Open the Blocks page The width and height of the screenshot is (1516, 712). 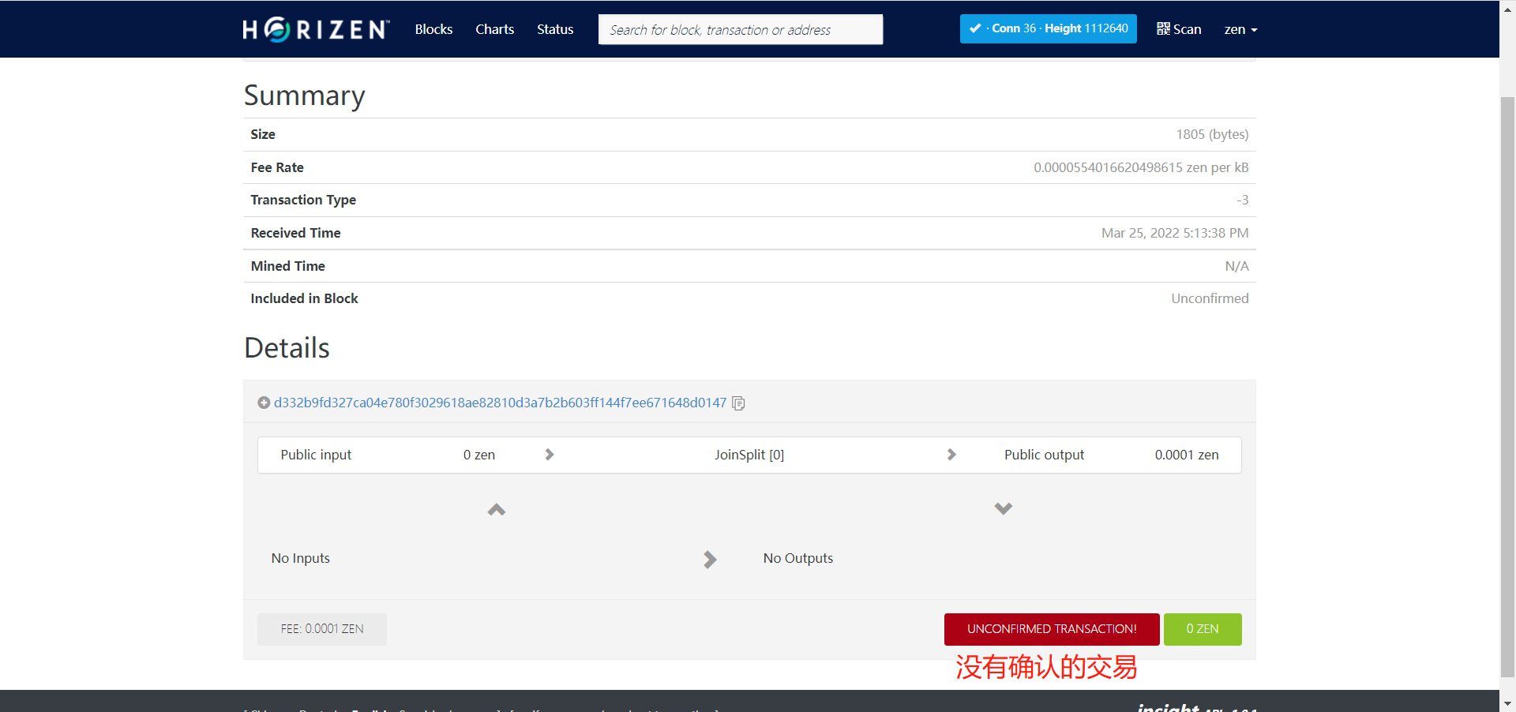433,29
